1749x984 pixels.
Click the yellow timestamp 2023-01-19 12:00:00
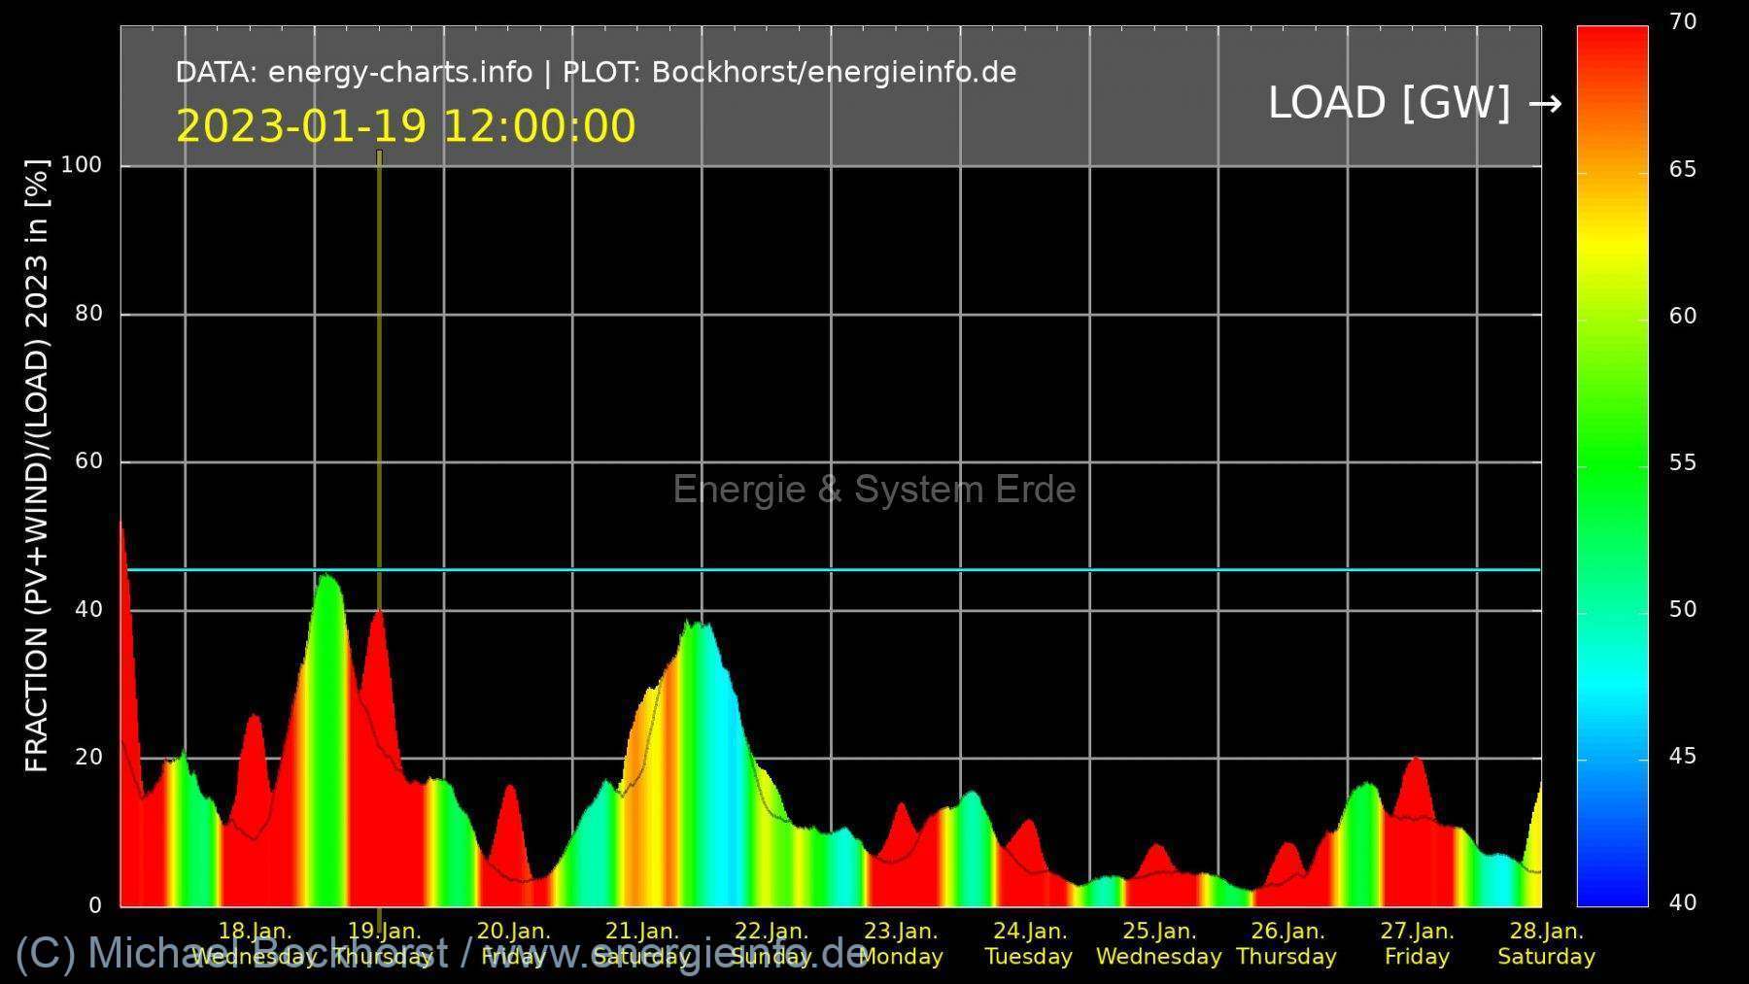[x=405, y=127]
